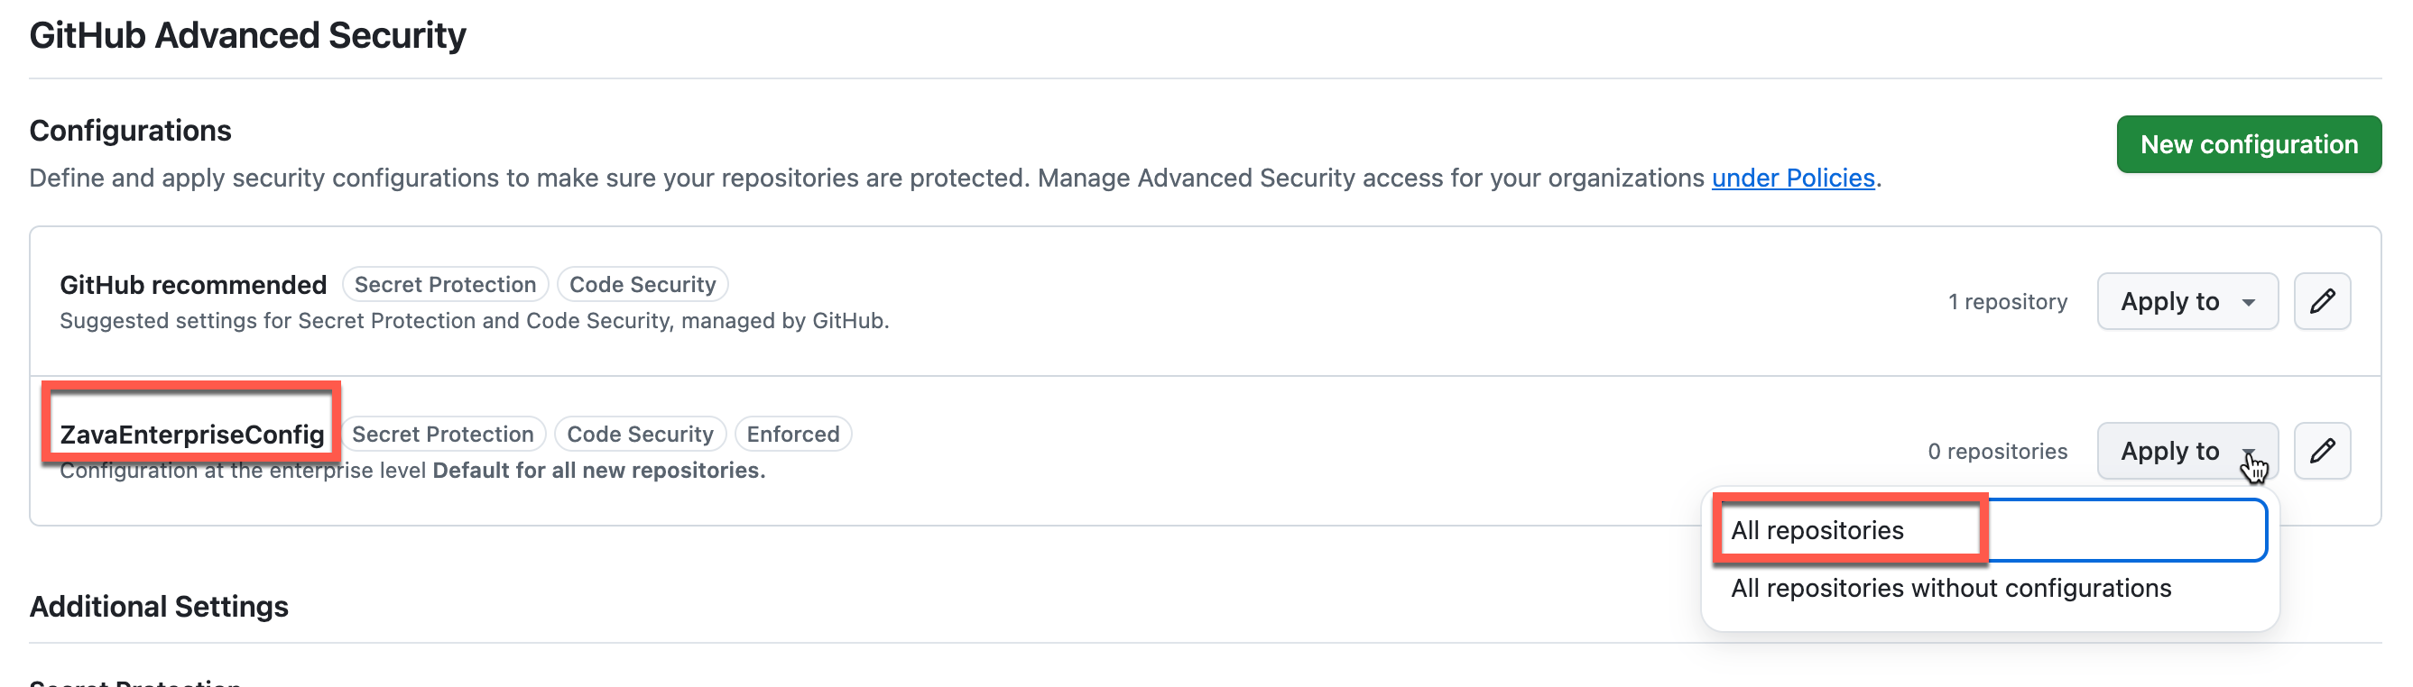Select the Secret Protection badge on ZavaEnterpriseConfig

[x=445, y=433]
